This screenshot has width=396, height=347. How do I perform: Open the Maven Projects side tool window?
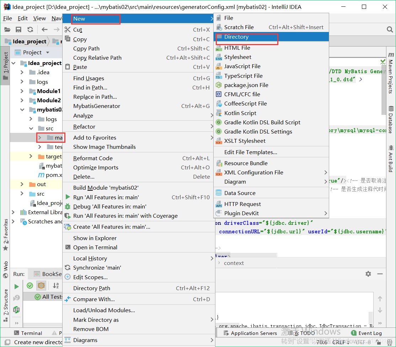click(391, 73)
